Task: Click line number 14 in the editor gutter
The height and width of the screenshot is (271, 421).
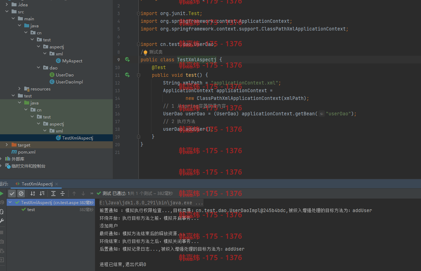Action: (117, 98)
